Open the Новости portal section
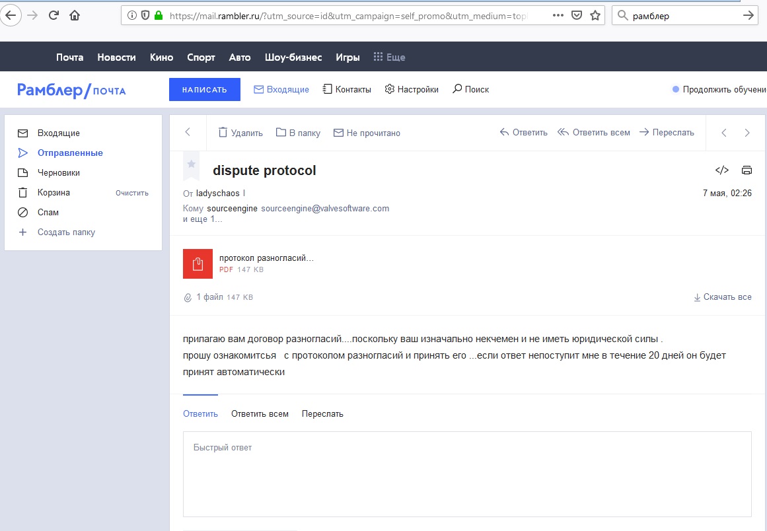The image size is (767, 531). click(x=116, y=57)
